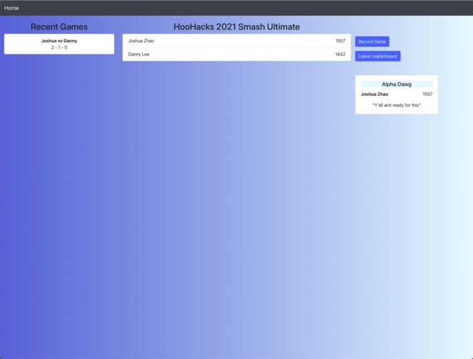Click the Leave Leaderboard button

coord(378,56)
